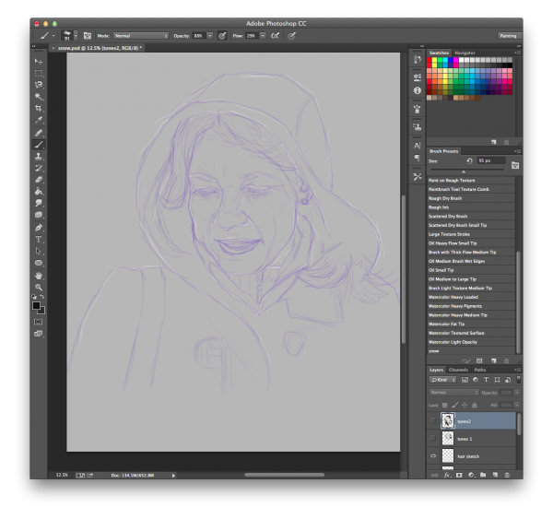The width and height of the screenshot is (553, 519).
Task: Select the Type tool
Action: [x=39, y=239]
